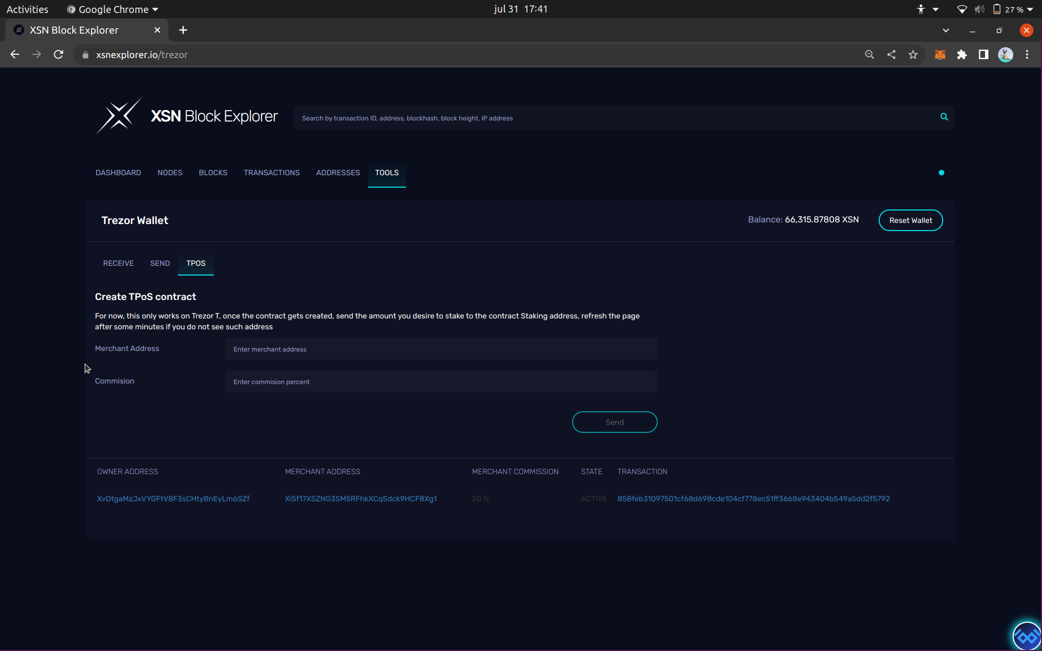The image size is (1042, 651).
Task: Click the site padlock icon in address bar
Action: [85, 55]
